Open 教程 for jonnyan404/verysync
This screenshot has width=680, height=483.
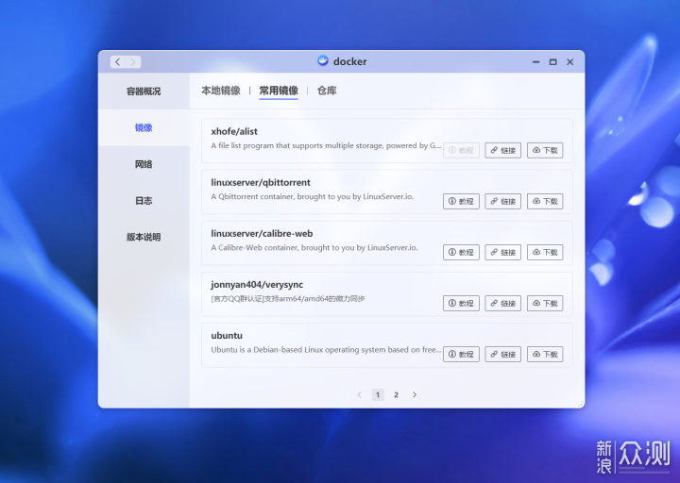click(x=461, y=303)
